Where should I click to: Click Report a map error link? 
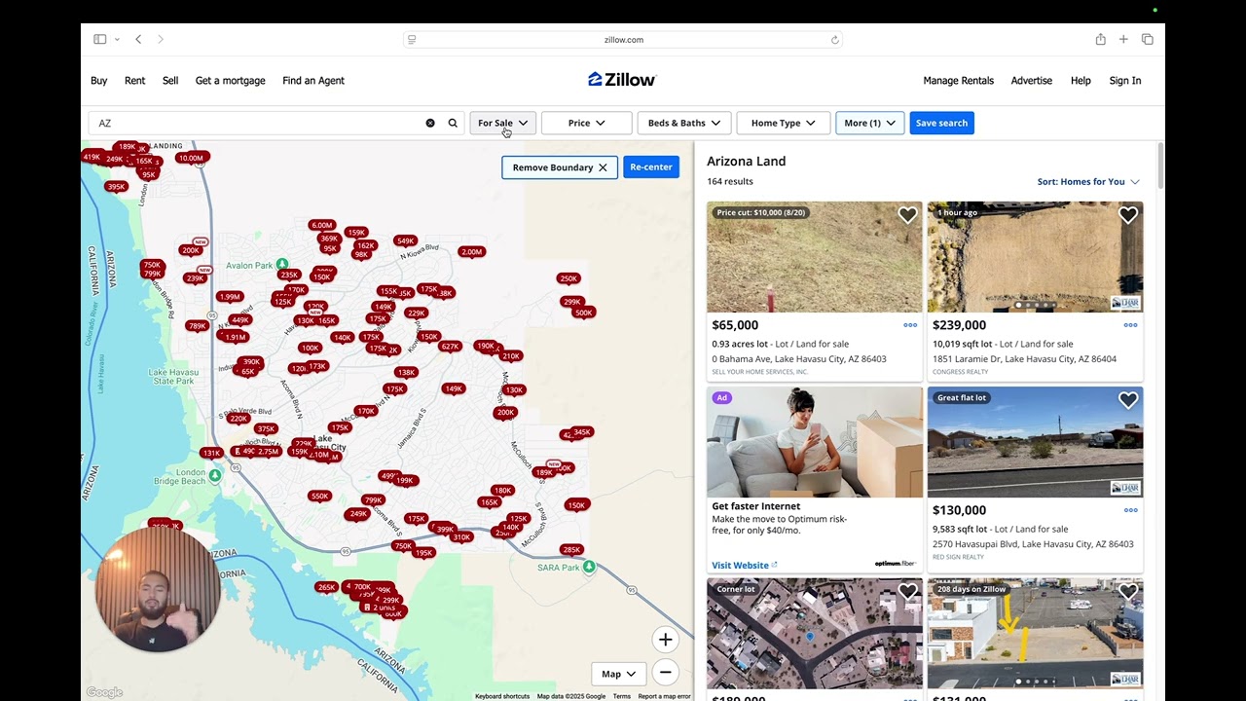click(x=664, y=696)
